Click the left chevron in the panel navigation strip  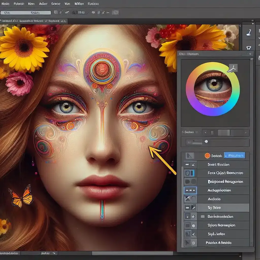click(x=205, y=132)
